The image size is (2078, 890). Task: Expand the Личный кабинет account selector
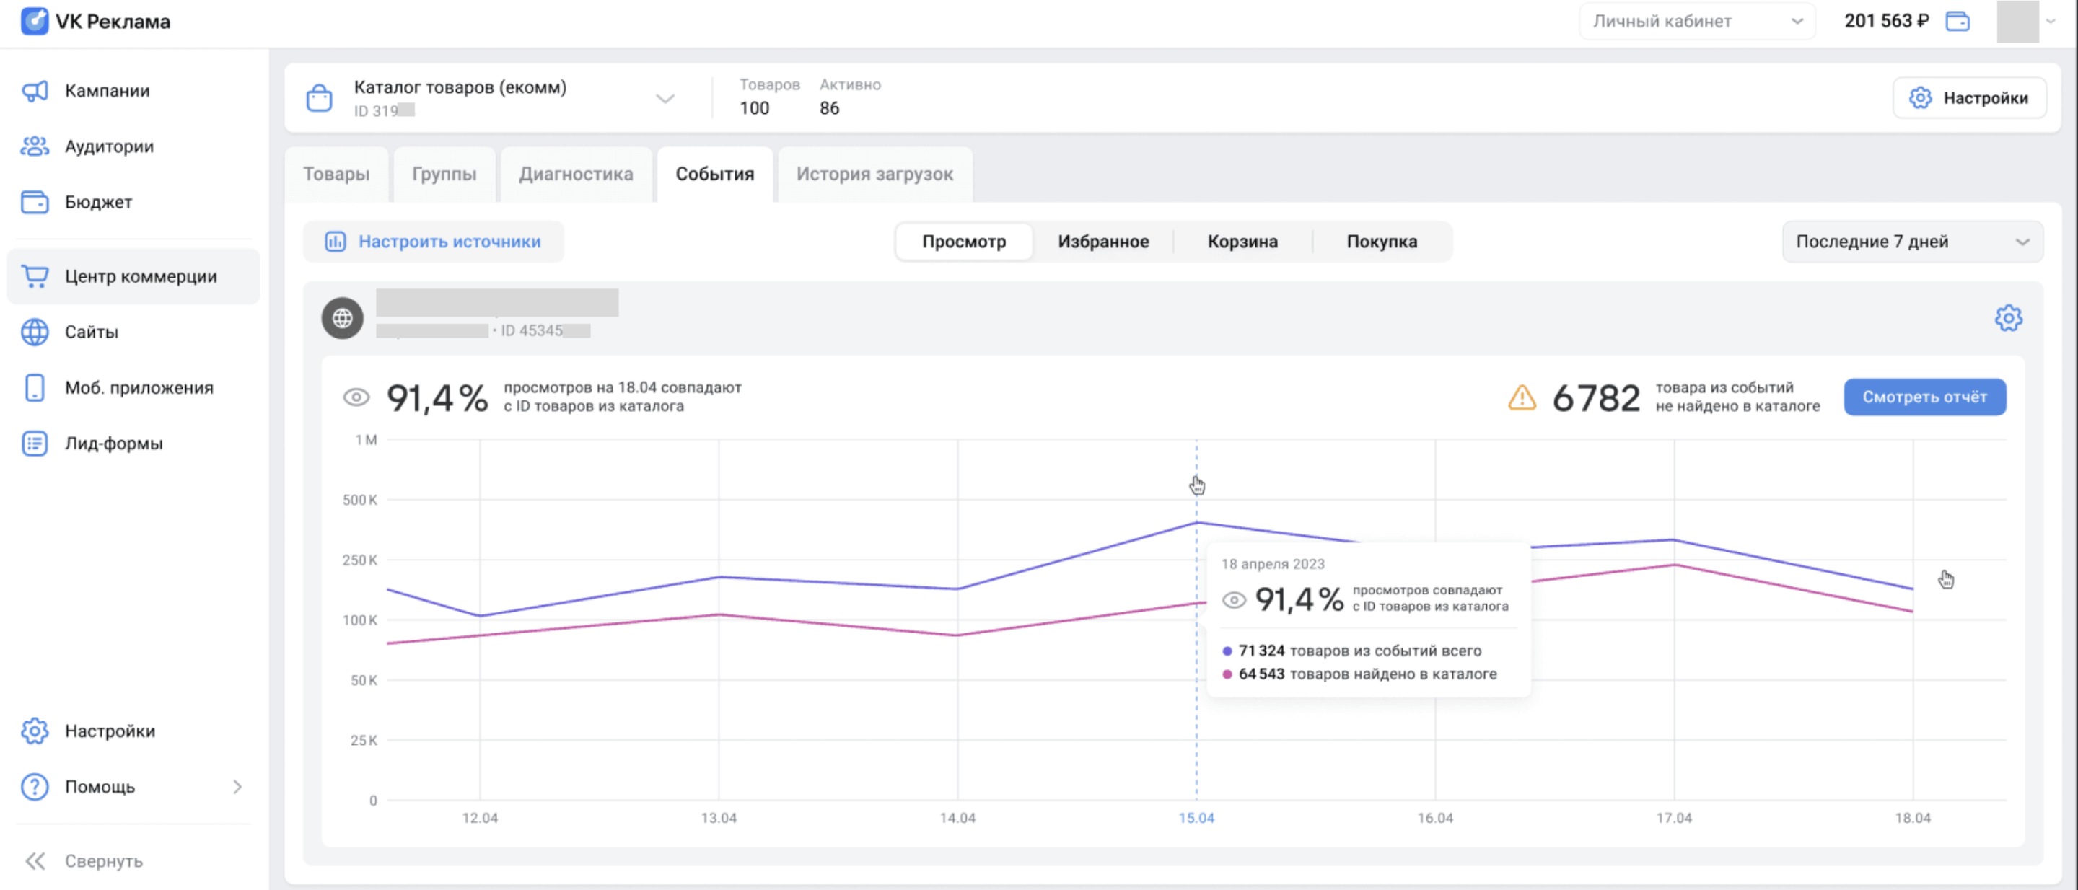click(x=1696, y=21)
